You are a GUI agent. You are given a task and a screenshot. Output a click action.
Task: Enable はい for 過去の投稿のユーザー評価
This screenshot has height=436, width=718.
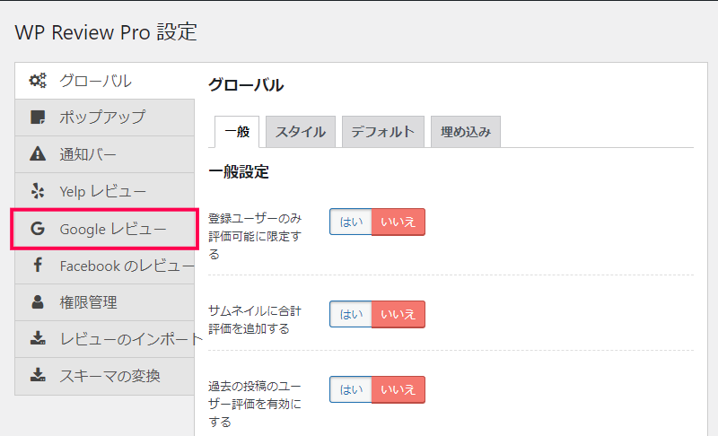click(x=351, y=389)
